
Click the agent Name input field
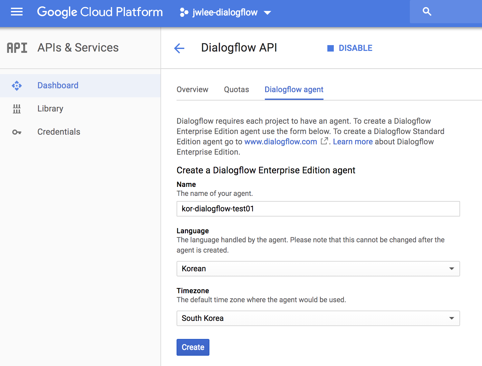pos(318,209)
